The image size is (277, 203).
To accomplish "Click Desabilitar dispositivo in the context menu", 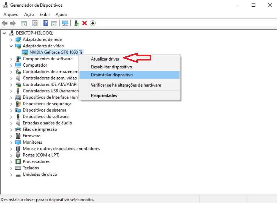I will (x=111, y=67).
